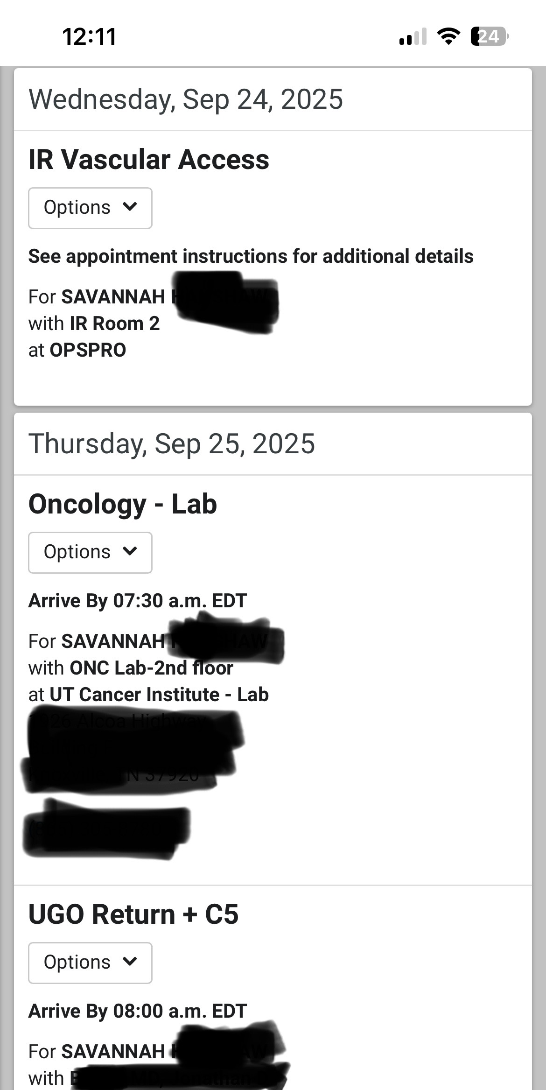Tap chevron arrow in IR Vascular Access Options
Image resolution: width=546 pixels, height=1090 pixels.
tap(130, 206)
